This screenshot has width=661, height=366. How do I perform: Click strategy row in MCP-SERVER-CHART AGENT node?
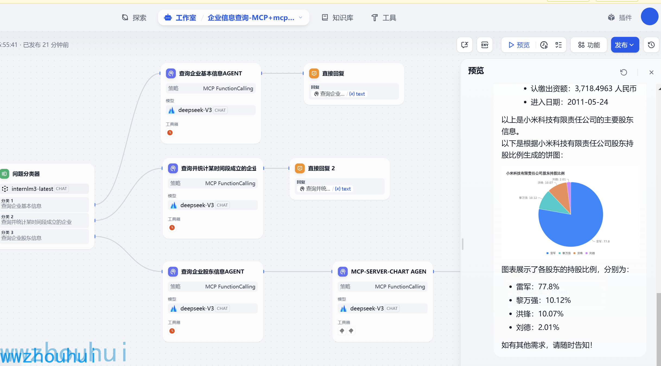point(383,287)
